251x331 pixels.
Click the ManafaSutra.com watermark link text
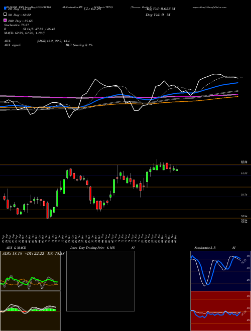coord(216,7)
